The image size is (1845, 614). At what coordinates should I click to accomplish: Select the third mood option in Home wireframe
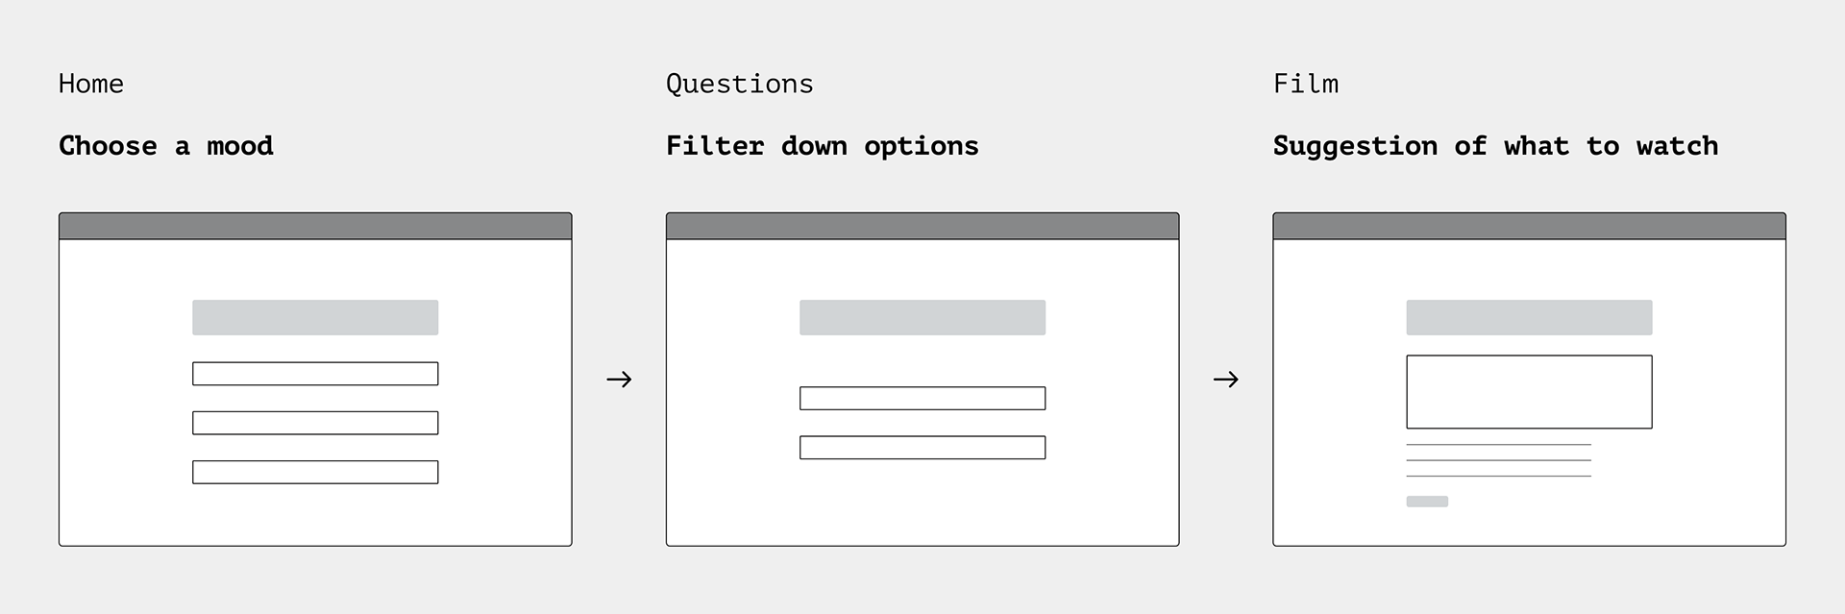coord(315,472)
